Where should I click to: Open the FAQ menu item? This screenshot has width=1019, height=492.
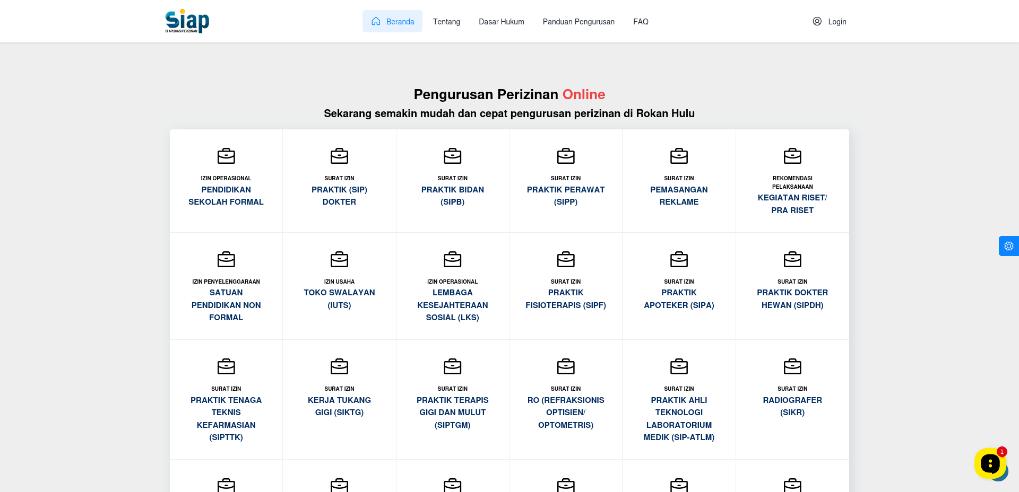[641, 22]
